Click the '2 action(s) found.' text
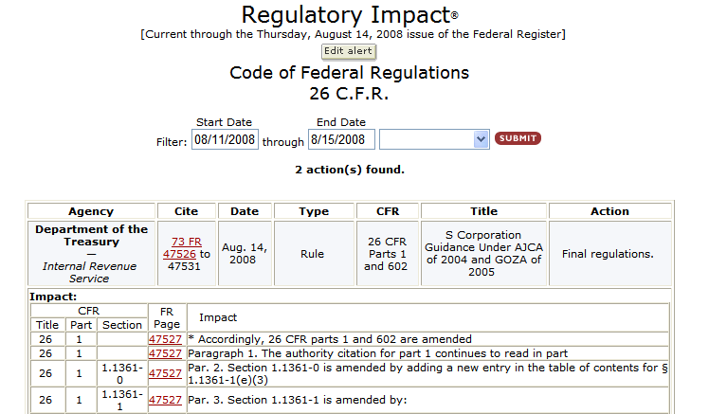This screenshot has width=727, height=414. pos(350,170)
